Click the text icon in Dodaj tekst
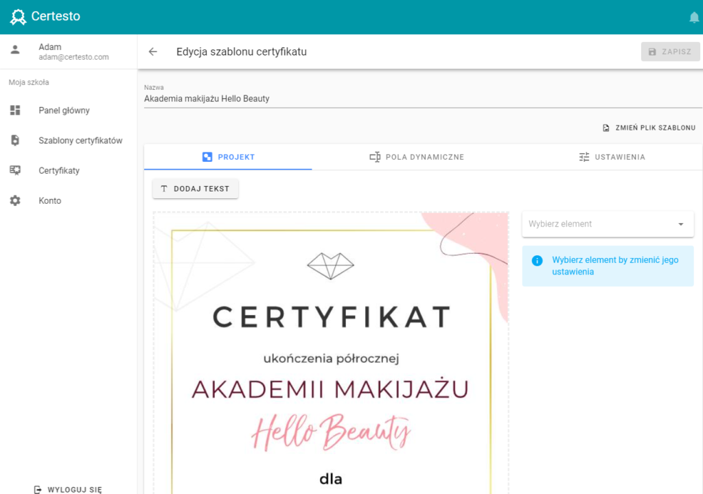 (164, 189)
